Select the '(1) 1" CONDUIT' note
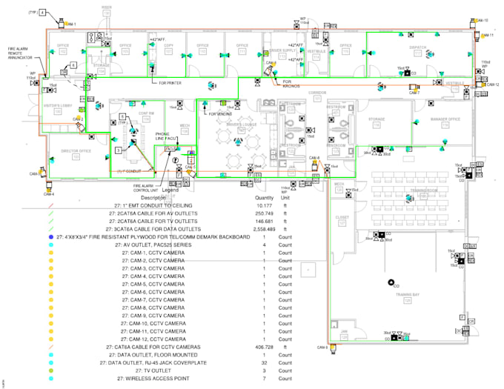The width and height of the screenshot is (504, 389). 128,171
